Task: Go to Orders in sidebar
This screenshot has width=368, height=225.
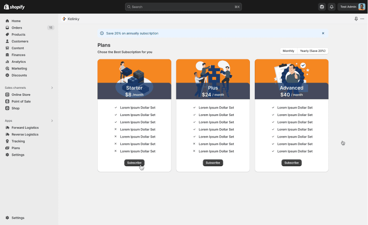Action: pos(17,28)
